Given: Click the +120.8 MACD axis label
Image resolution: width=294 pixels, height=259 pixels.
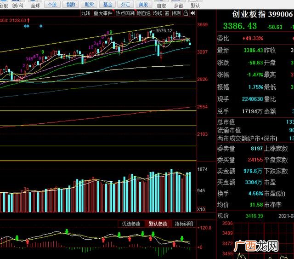Looking at the screenshot, I should [204, 228].
